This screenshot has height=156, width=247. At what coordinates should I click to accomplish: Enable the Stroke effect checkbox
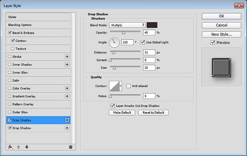click(9, 57)
